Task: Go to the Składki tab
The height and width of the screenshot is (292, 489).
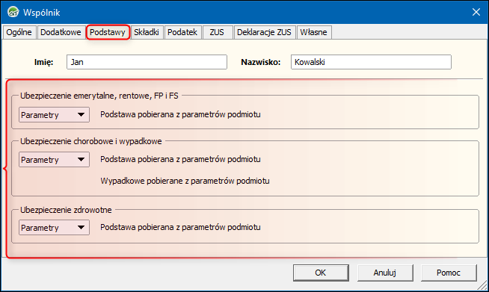Action: click(147, 32)
